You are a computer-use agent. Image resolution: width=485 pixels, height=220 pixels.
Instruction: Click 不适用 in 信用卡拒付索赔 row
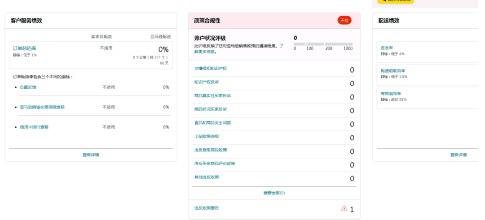[x=109, y=127]
